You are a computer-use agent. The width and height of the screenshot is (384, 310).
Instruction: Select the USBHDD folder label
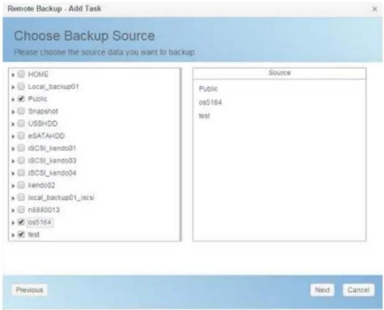click(43, 123)
